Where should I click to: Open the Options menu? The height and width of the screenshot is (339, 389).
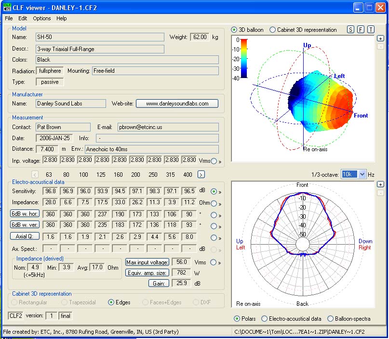[41, 18]
